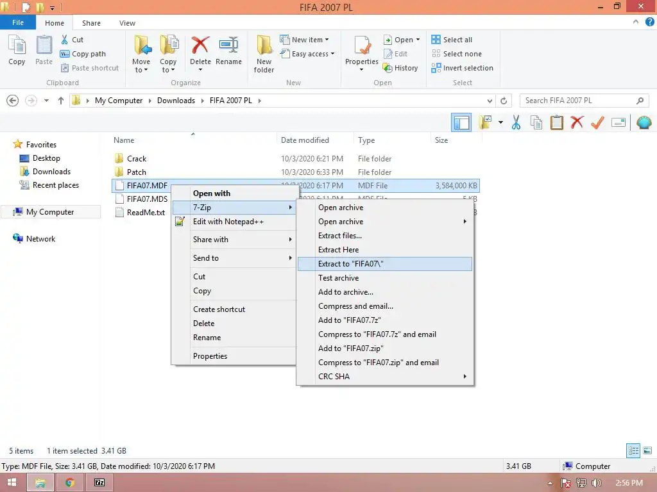
Task: Open the CRC SHA submenu
Action: pyautogui.click(x=385, y=377)
